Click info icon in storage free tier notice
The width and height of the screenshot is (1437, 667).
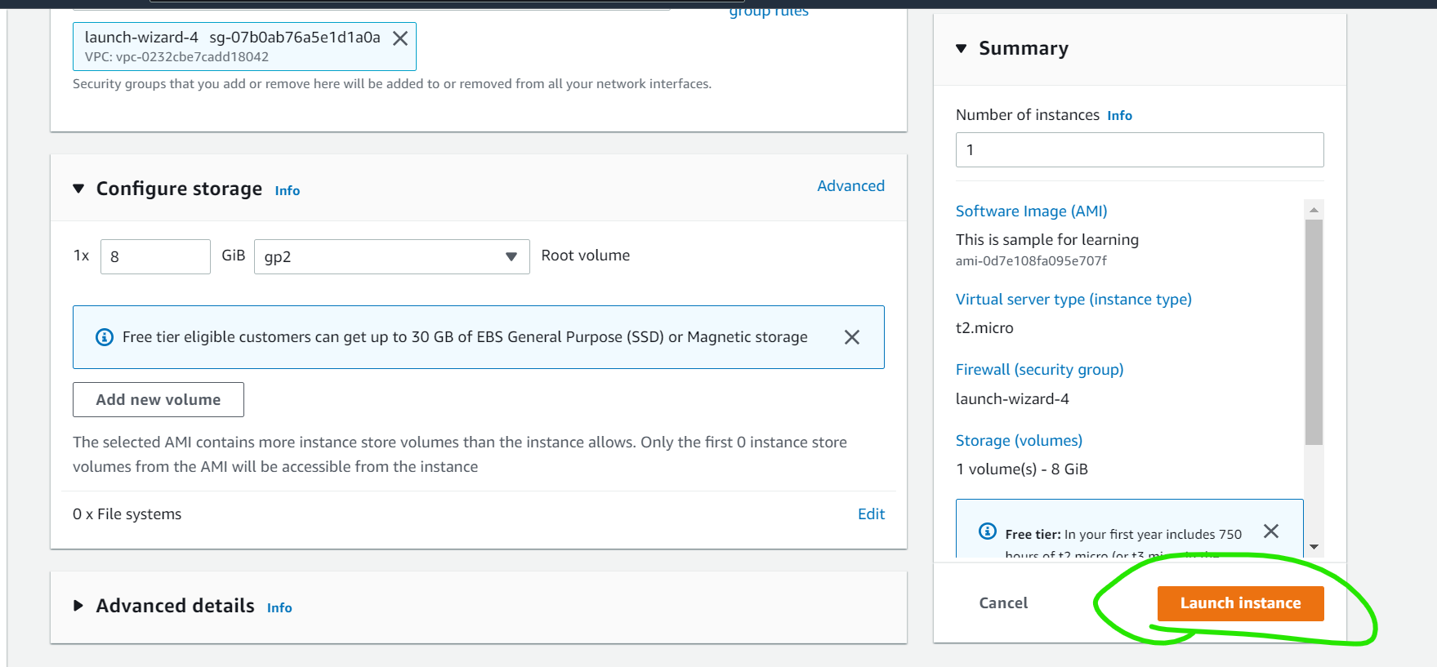click(105, 337)
